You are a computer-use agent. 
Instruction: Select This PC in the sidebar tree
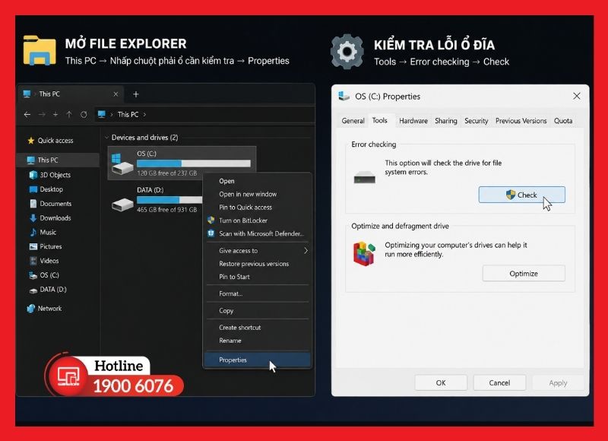point(59,160)
